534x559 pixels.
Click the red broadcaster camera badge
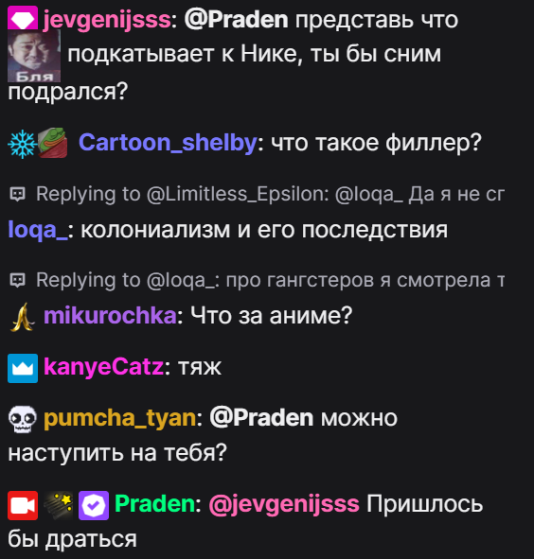tap(23, 505)
